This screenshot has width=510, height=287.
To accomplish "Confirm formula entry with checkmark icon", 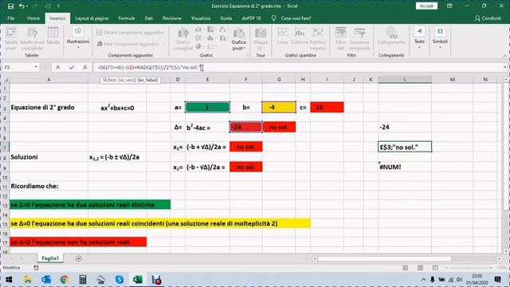I will pyautogui.click(x=72, y=67).
